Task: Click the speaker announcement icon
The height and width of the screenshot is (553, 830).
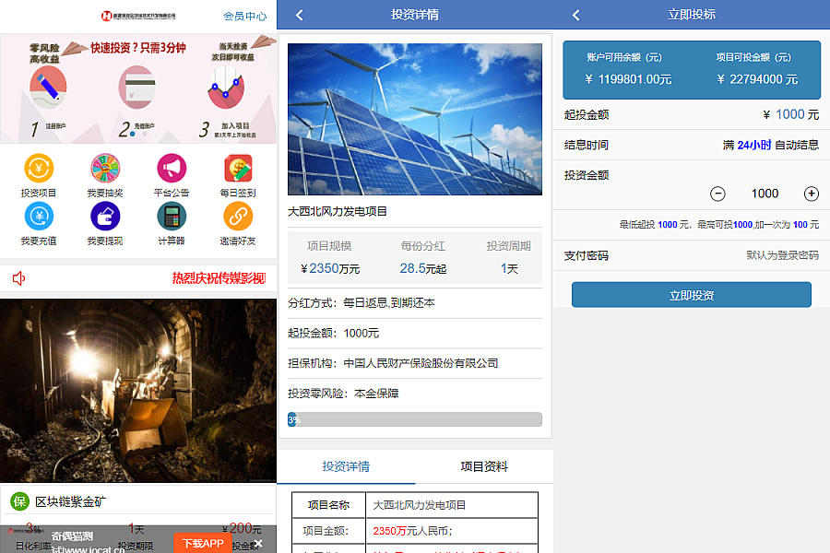Action: (19, 278)
